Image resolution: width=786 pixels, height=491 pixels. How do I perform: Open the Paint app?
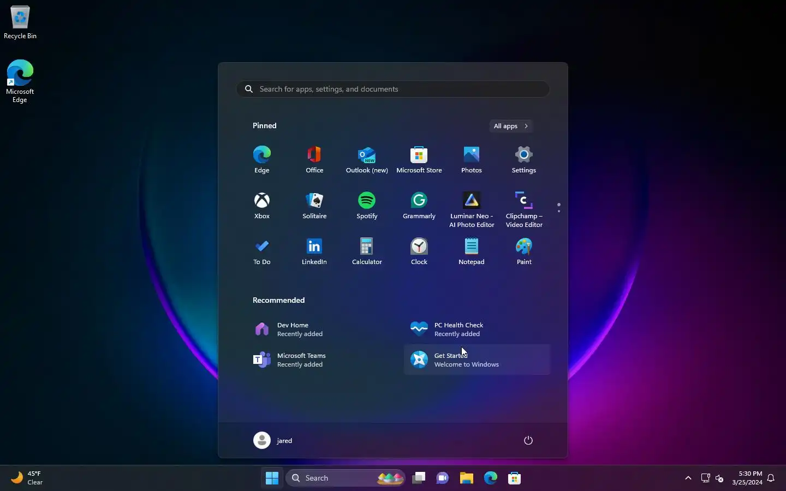click(x=524, y=252)
